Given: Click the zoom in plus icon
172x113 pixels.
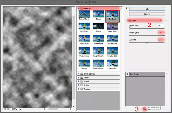Looking at the screenshot, I should pyautogui.click(x=8, y=109).
